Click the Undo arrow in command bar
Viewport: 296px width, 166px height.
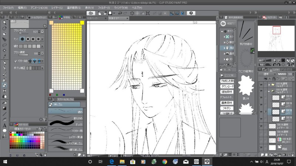click(x=121, y=13)
